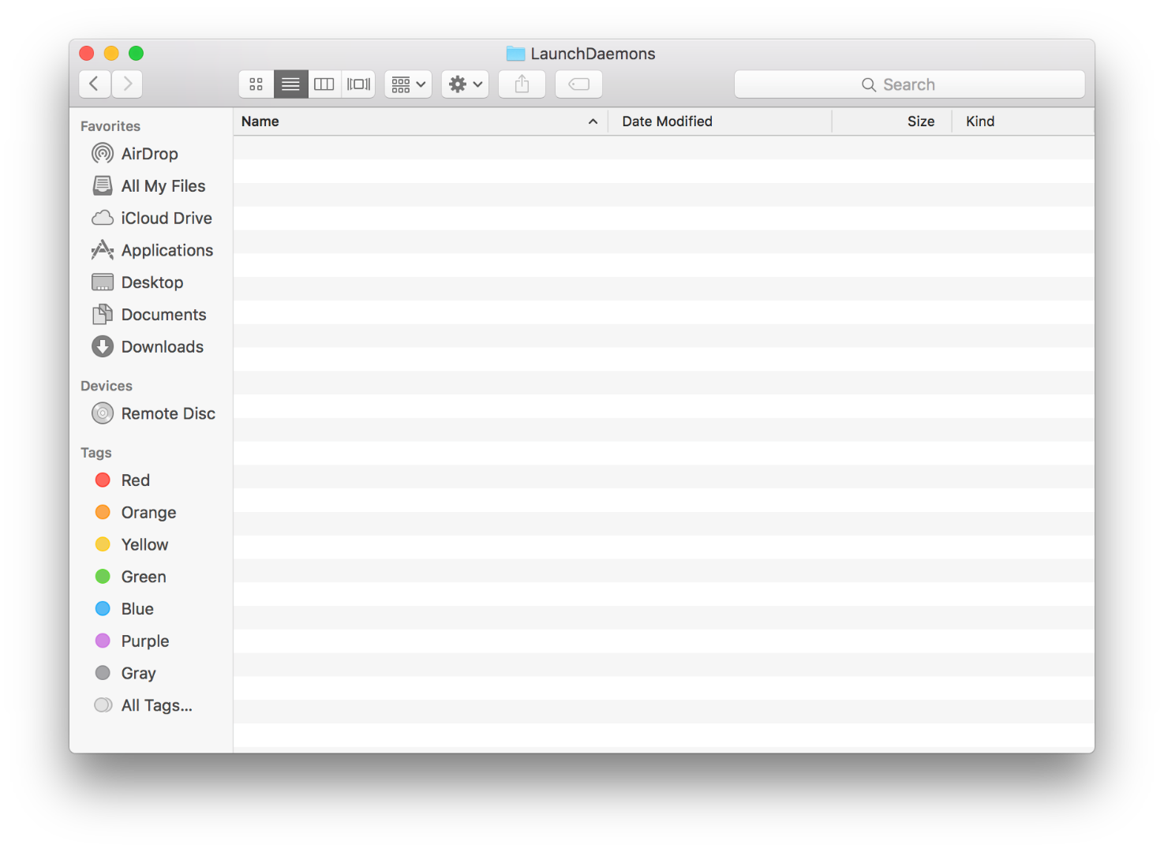Close the LaunchDaemons window
This screenshot has height=852, width=1164.
pyautogui.click(x=87, y=53)
